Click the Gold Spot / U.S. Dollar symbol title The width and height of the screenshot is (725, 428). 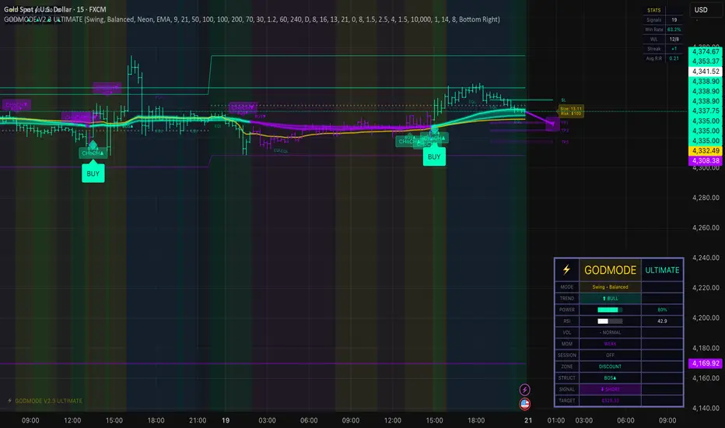(55, 9)
